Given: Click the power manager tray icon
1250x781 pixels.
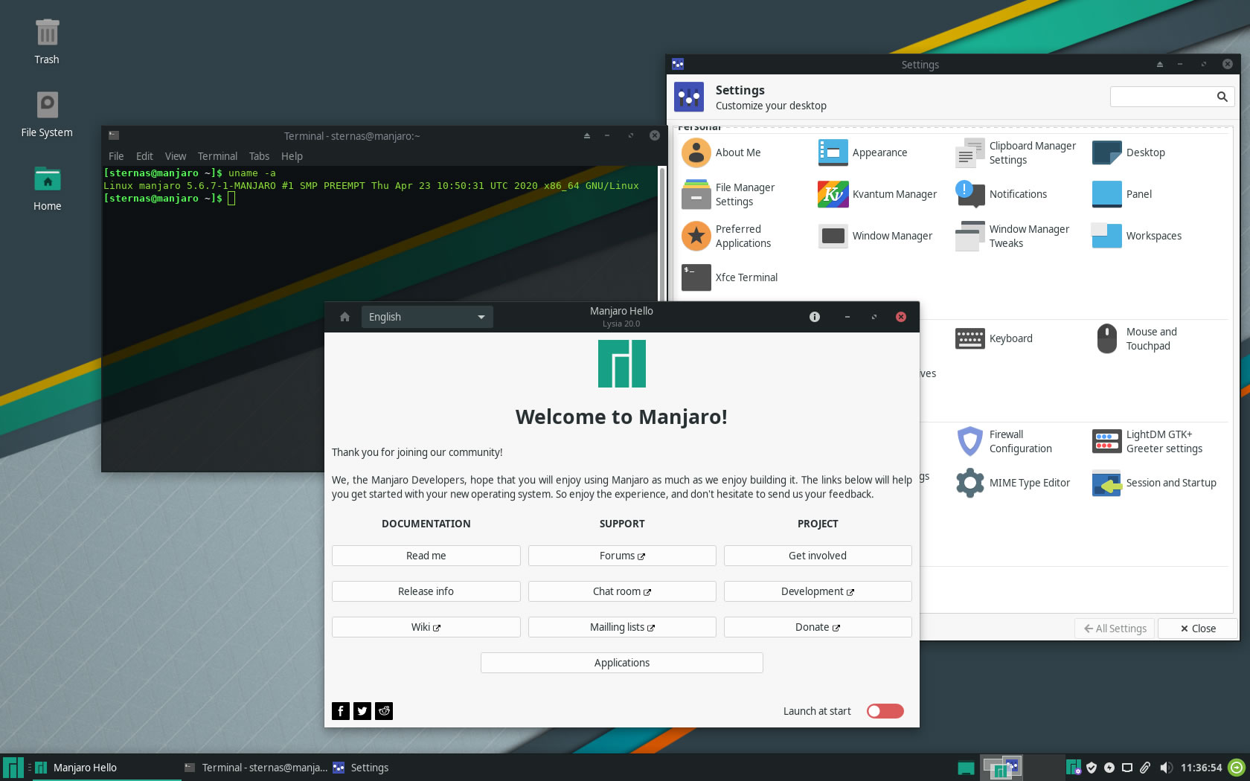Looking at the screenshot, I should (x=1109, y=768).
